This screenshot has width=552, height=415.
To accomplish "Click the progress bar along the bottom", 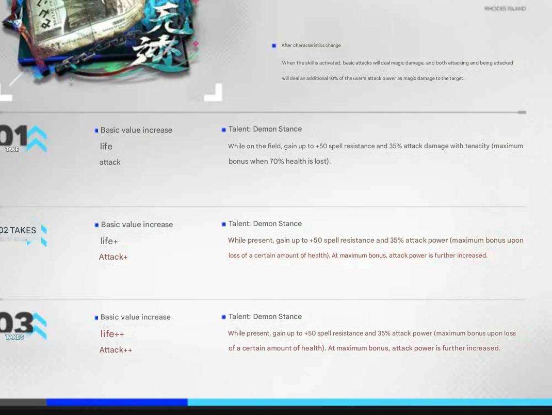I will coord(276,402).
